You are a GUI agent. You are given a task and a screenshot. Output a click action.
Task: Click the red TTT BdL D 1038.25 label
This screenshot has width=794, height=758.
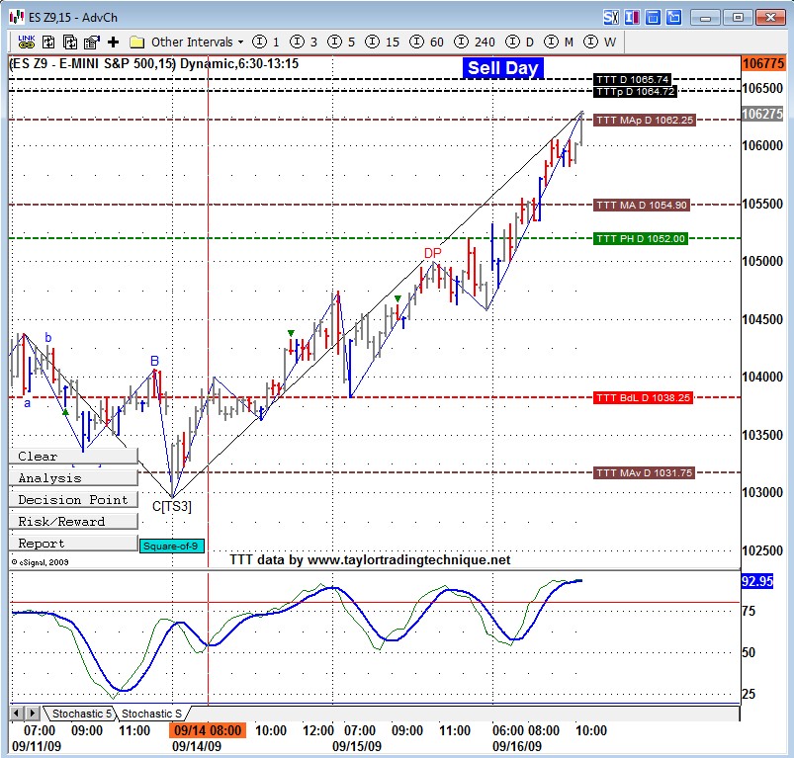tap(643, 397)
